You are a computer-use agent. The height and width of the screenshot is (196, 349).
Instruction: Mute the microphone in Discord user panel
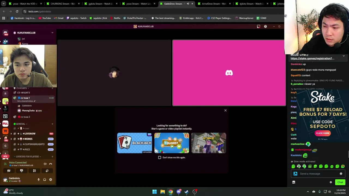[38, 180]
